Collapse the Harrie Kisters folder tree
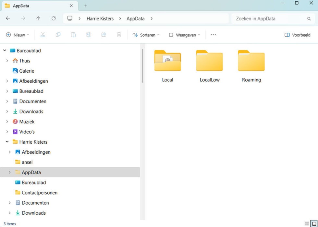Image resolution: width=318 pixels, height=227 pixels. 7,142
